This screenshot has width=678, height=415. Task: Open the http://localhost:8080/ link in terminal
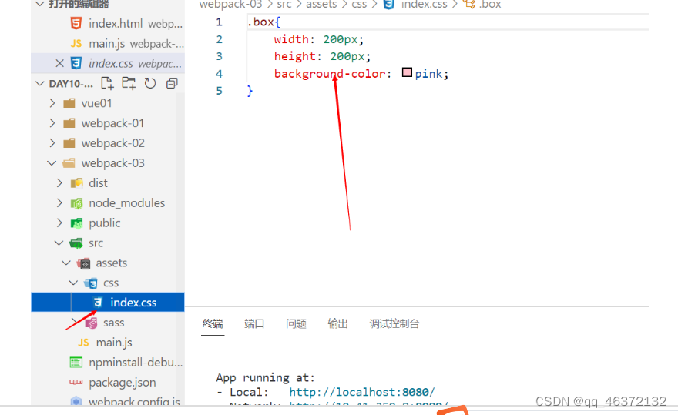click(362, 392)
